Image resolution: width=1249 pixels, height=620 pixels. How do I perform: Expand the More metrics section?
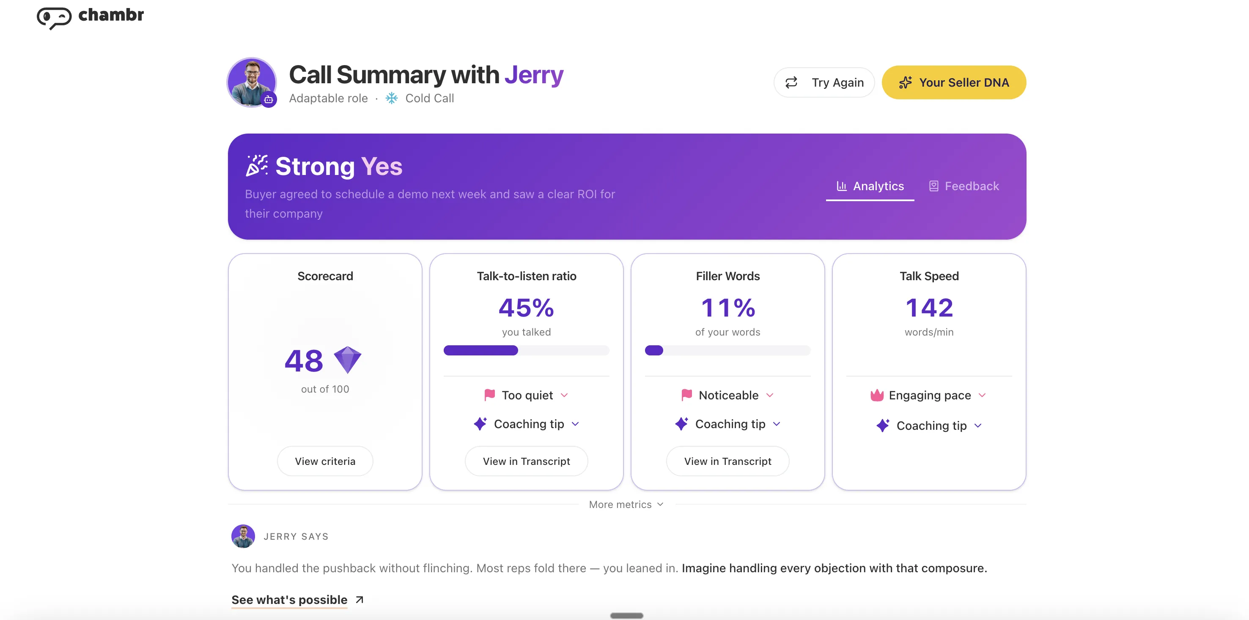click(626, 504)
